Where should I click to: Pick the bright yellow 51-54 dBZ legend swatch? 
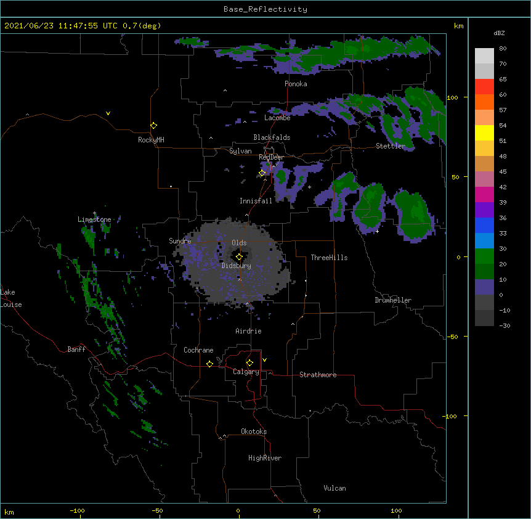484,133
